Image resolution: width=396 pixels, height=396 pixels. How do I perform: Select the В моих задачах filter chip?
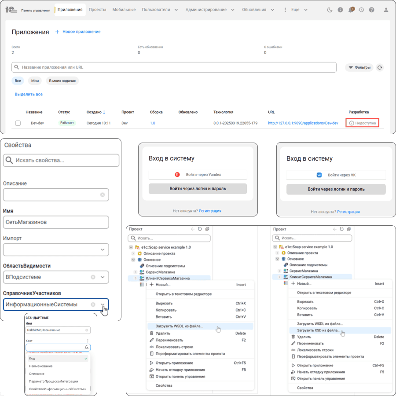coord(62,81)
